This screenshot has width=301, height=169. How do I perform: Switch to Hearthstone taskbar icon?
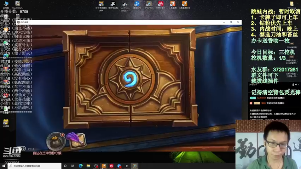pyautogui.click(x=134, y=166)
